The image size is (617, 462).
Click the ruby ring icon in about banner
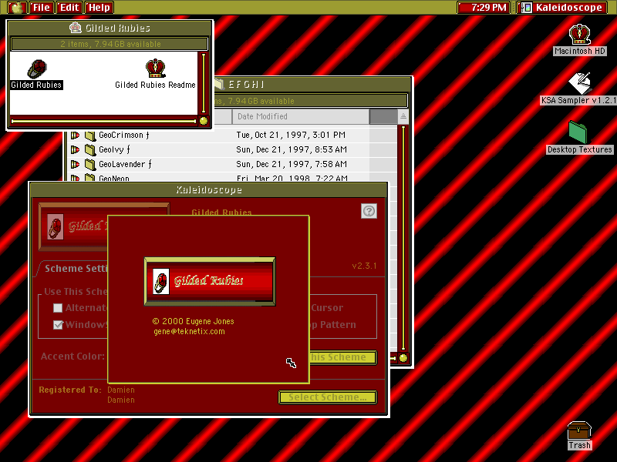click(x=161, y=281)
